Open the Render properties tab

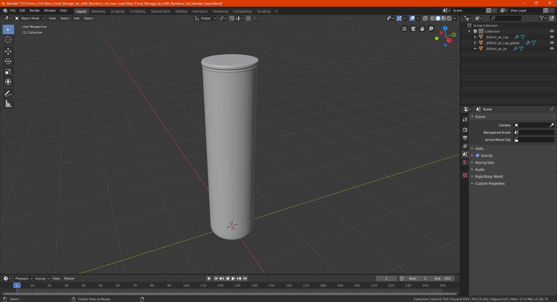click(x=465, y=130)
